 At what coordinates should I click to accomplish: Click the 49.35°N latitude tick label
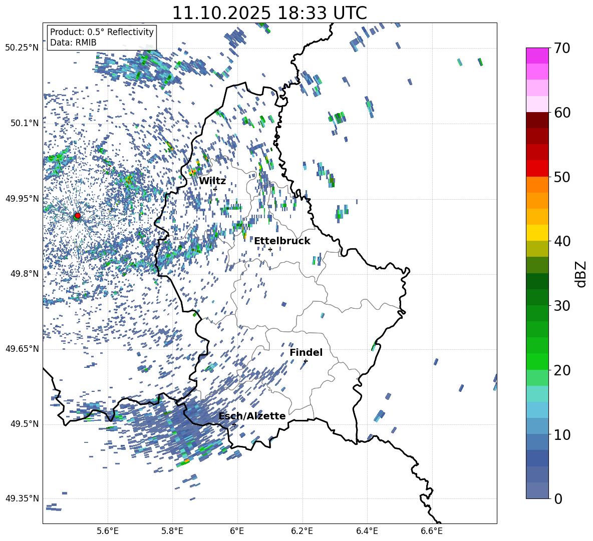[x=22, y=498]
